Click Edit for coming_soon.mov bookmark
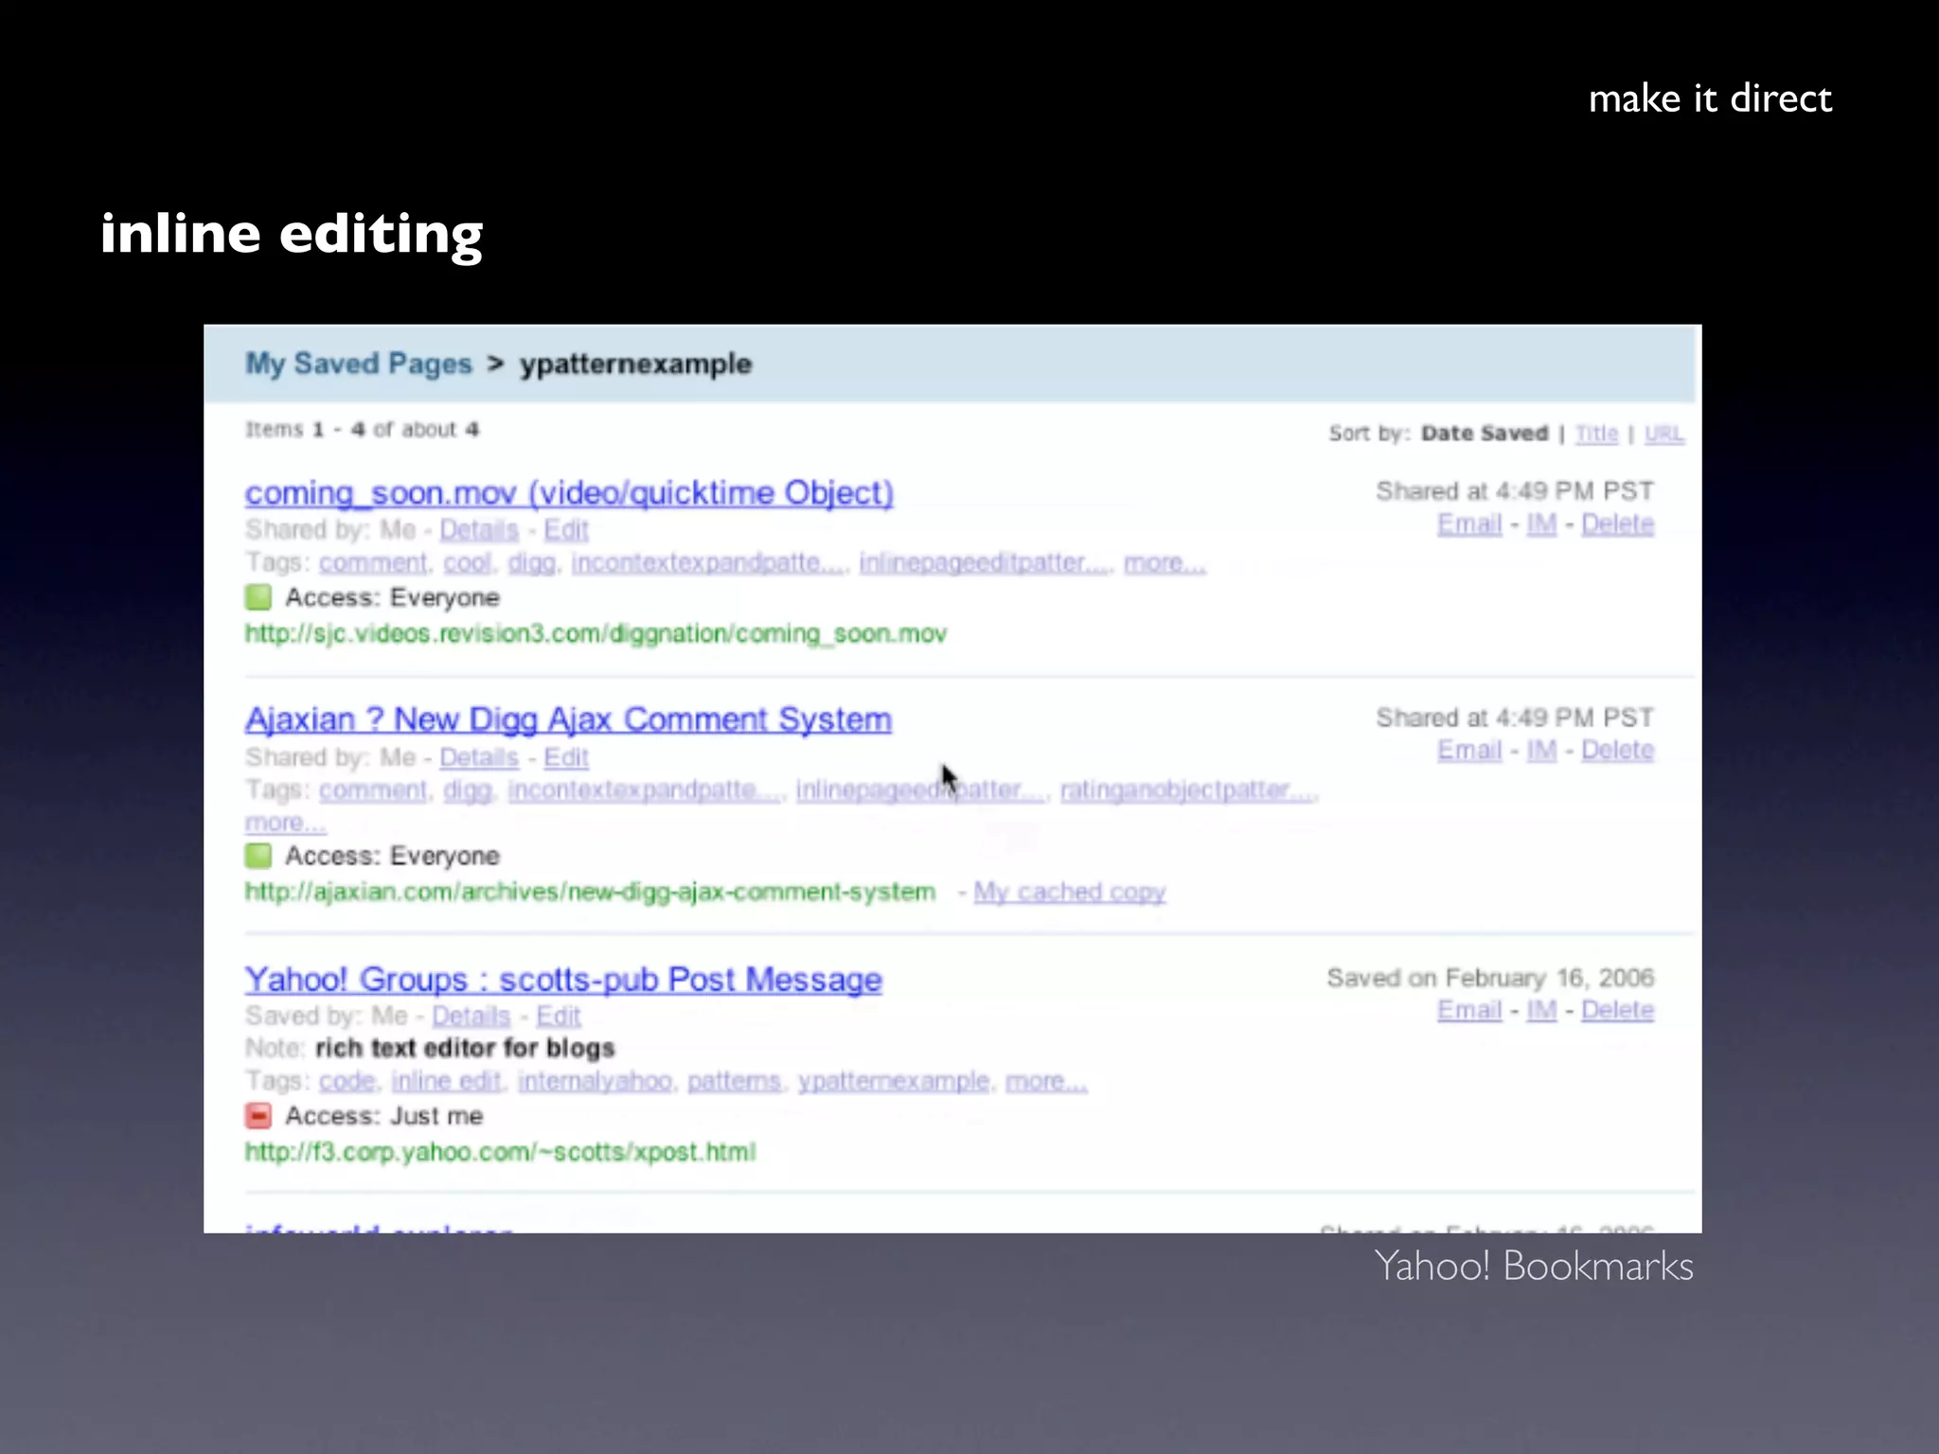 pyautogui.click(x=565, y=530)
